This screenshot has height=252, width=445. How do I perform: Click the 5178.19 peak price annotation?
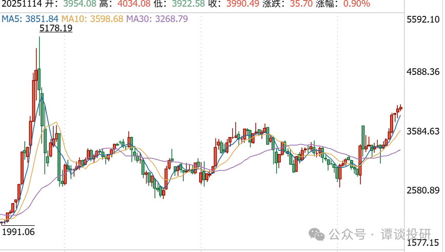[x=55, y=29]
